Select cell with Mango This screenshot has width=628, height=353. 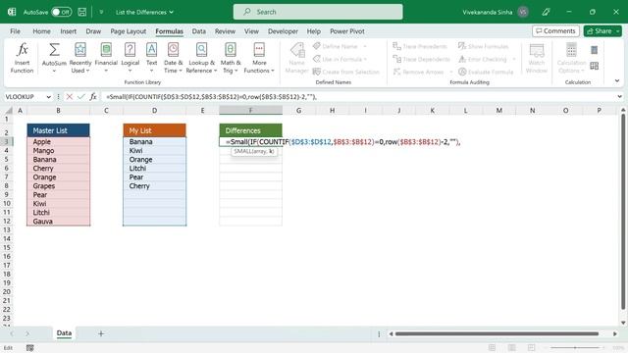pos(59,150)
